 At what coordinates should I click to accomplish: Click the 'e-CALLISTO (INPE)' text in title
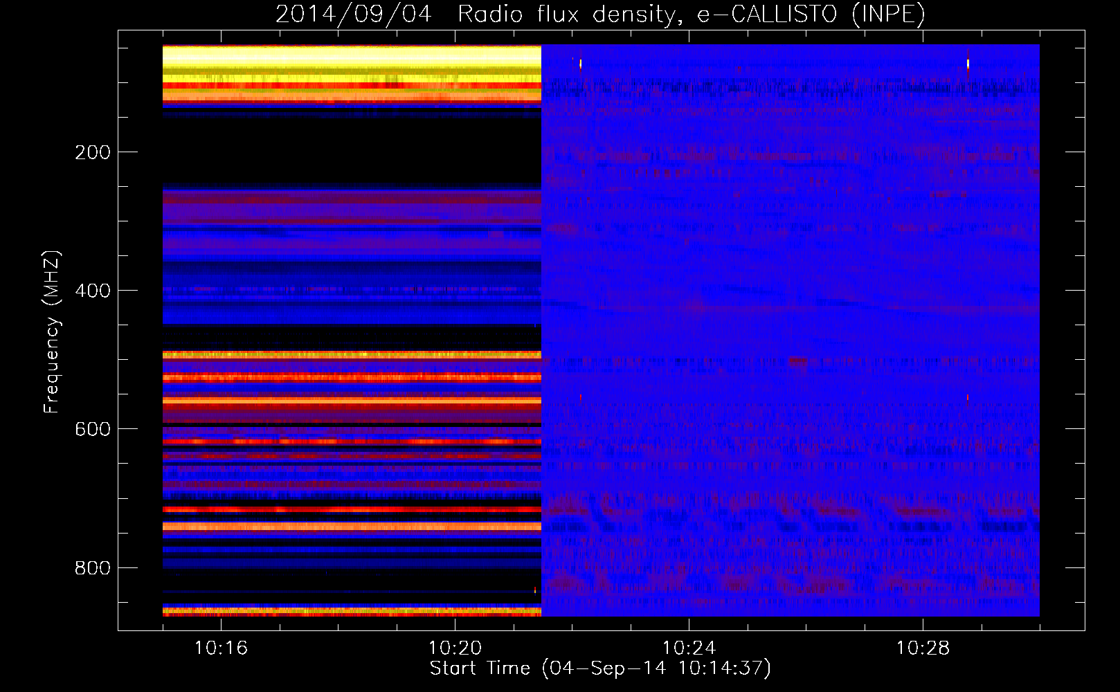(x=811, y=15)
